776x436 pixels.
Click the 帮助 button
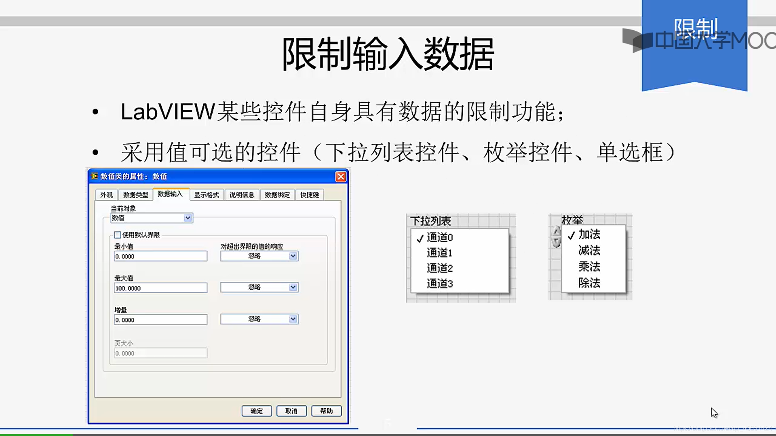click(327, 411)
